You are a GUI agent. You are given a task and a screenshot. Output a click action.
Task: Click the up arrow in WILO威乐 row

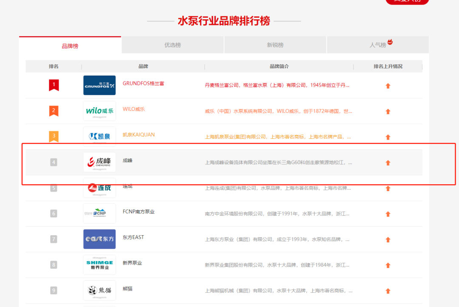(388, 111)
